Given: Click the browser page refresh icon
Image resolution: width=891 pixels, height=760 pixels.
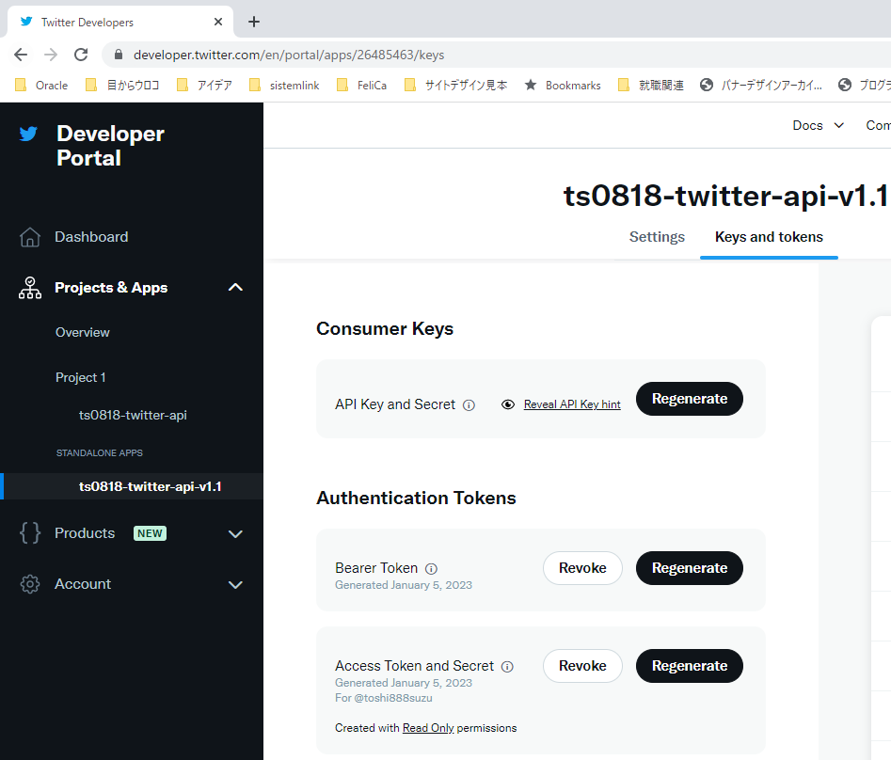Looking at the screenshot, I should 80,54.
